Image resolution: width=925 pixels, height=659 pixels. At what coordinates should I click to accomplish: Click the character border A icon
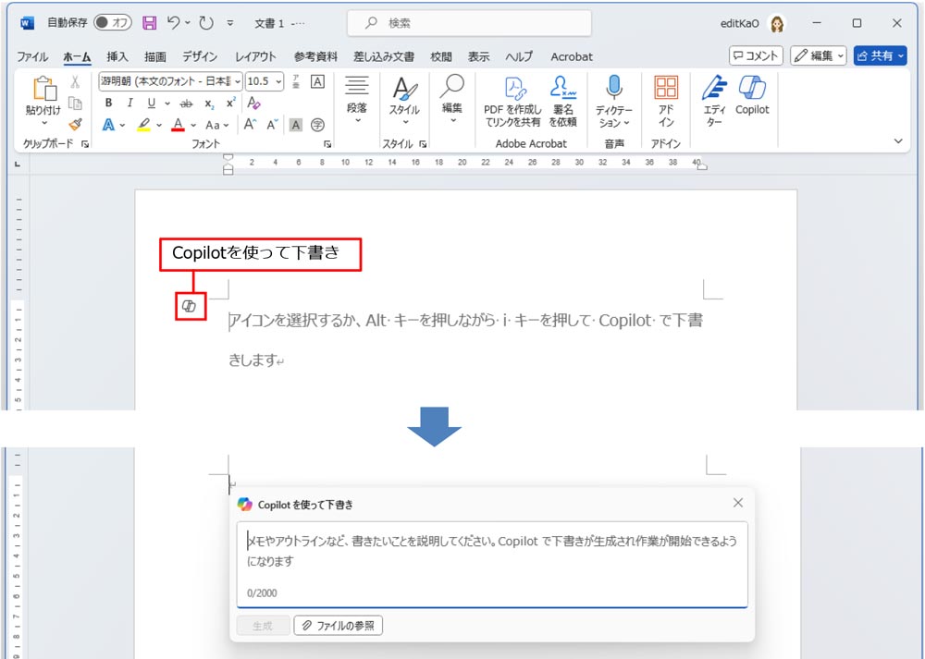(317, 81)
